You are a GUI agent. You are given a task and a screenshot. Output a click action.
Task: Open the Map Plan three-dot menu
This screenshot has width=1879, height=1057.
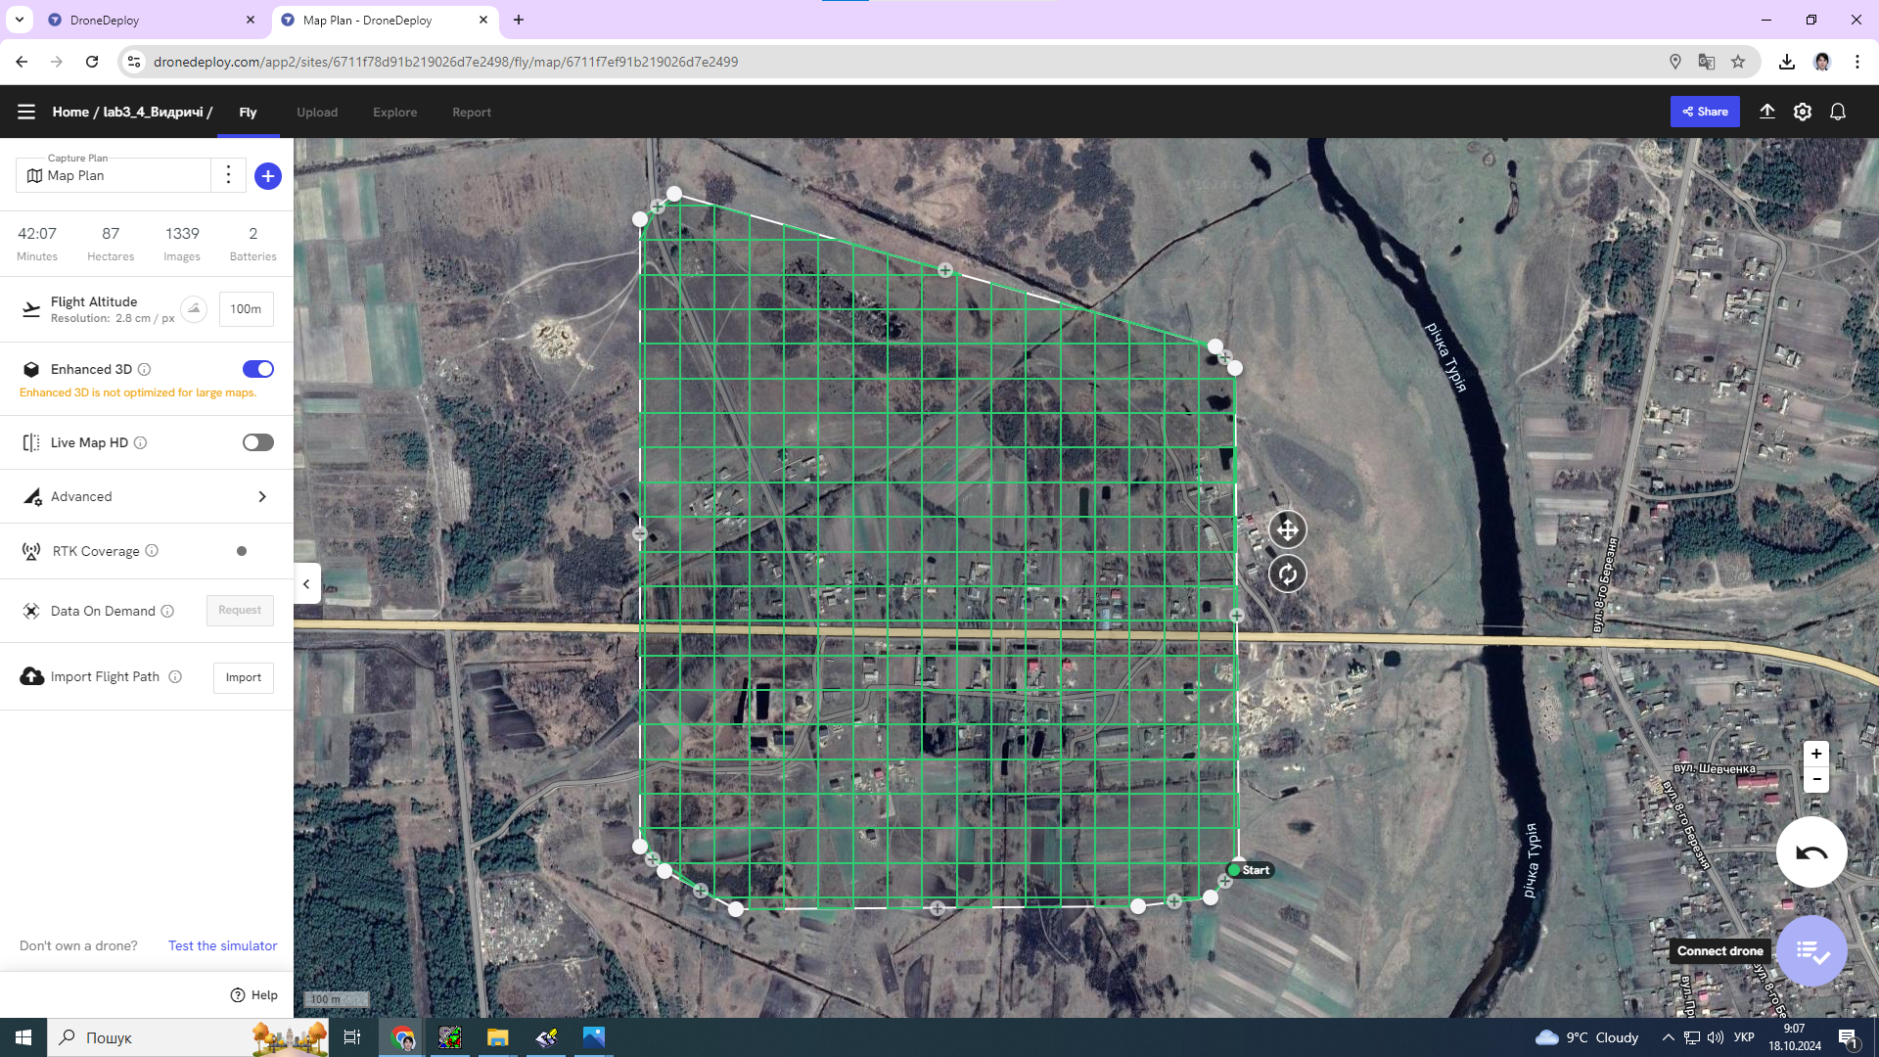click(228, 175)
